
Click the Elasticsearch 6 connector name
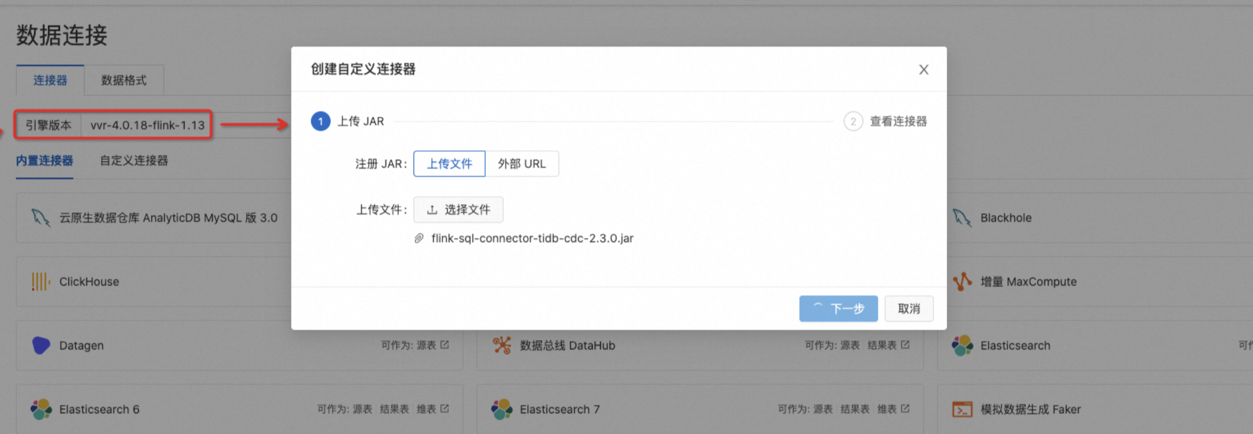tap(99, 410)
